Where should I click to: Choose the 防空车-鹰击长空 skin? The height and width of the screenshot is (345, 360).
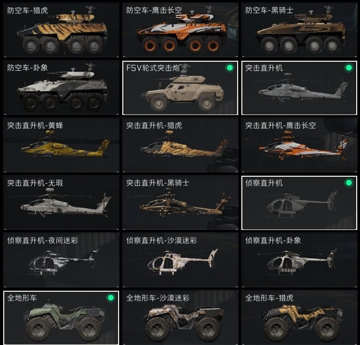(x=180, y=30)
